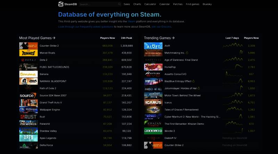The height and width of the screenshot is (154, 278).
Task: Click Aloft's last 7 days sparkline chart
Action: 232,46
